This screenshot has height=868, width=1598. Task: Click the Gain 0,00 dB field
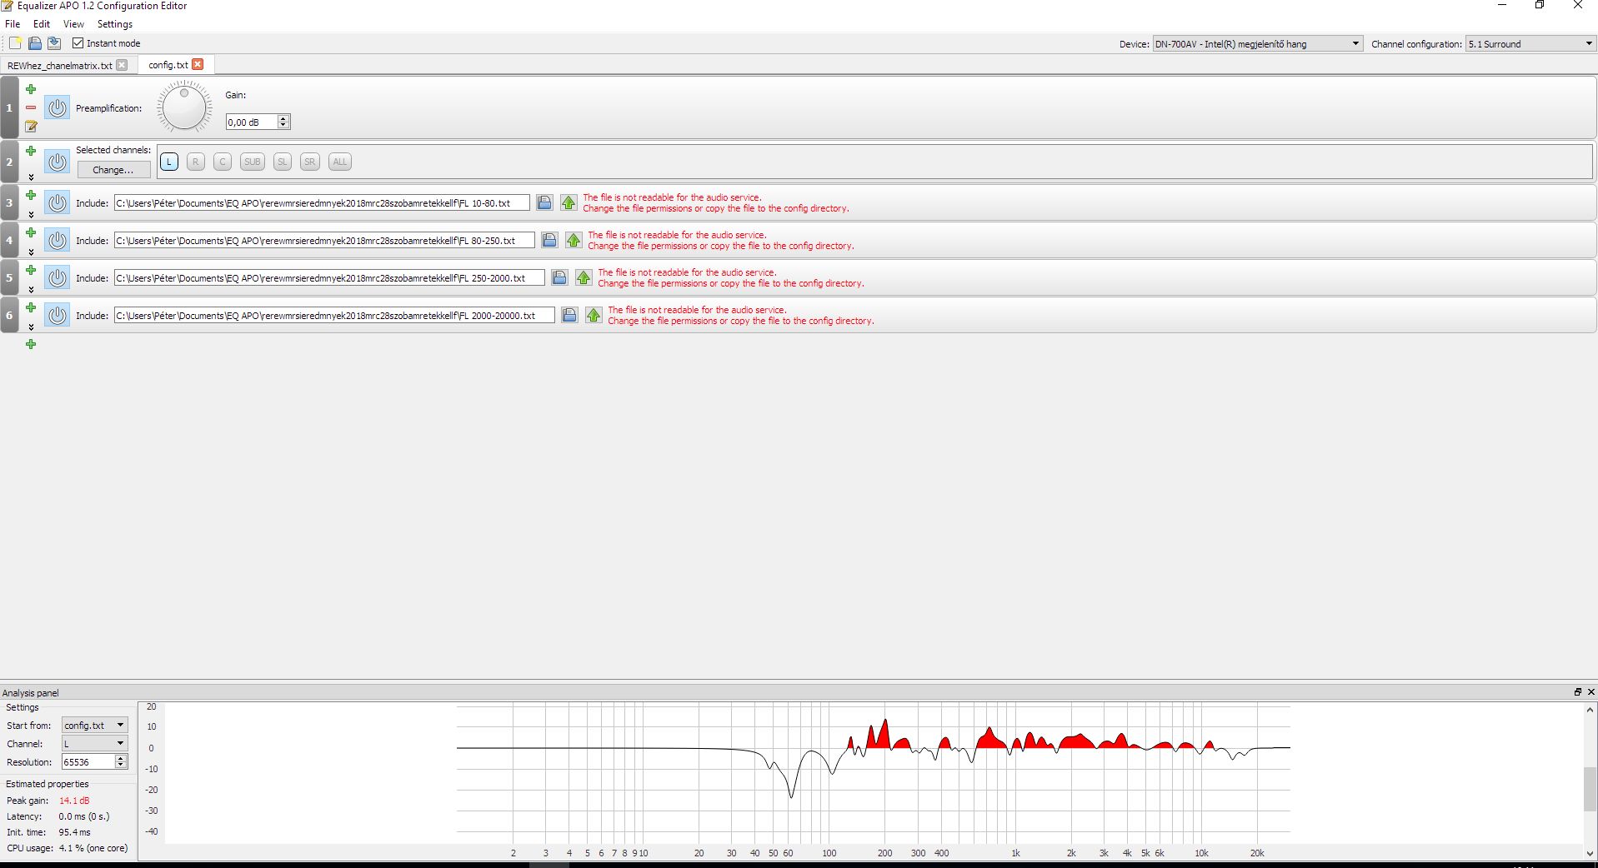(x=252, y=122)
